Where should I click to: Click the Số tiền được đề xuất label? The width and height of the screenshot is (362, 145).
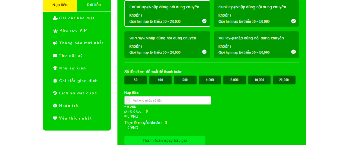[153, 72]
